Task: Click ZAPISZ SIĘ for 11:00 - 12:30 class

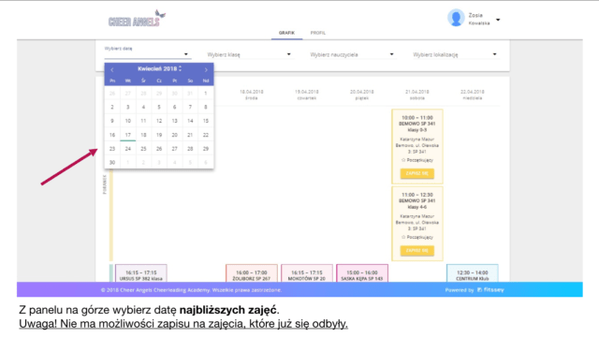Action: click(x=417, y=251)
